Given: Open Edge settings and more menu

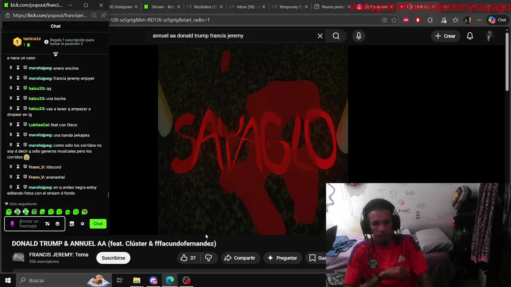Looking at the screenshot, I should pyautogui.click(x=479, y=20).
